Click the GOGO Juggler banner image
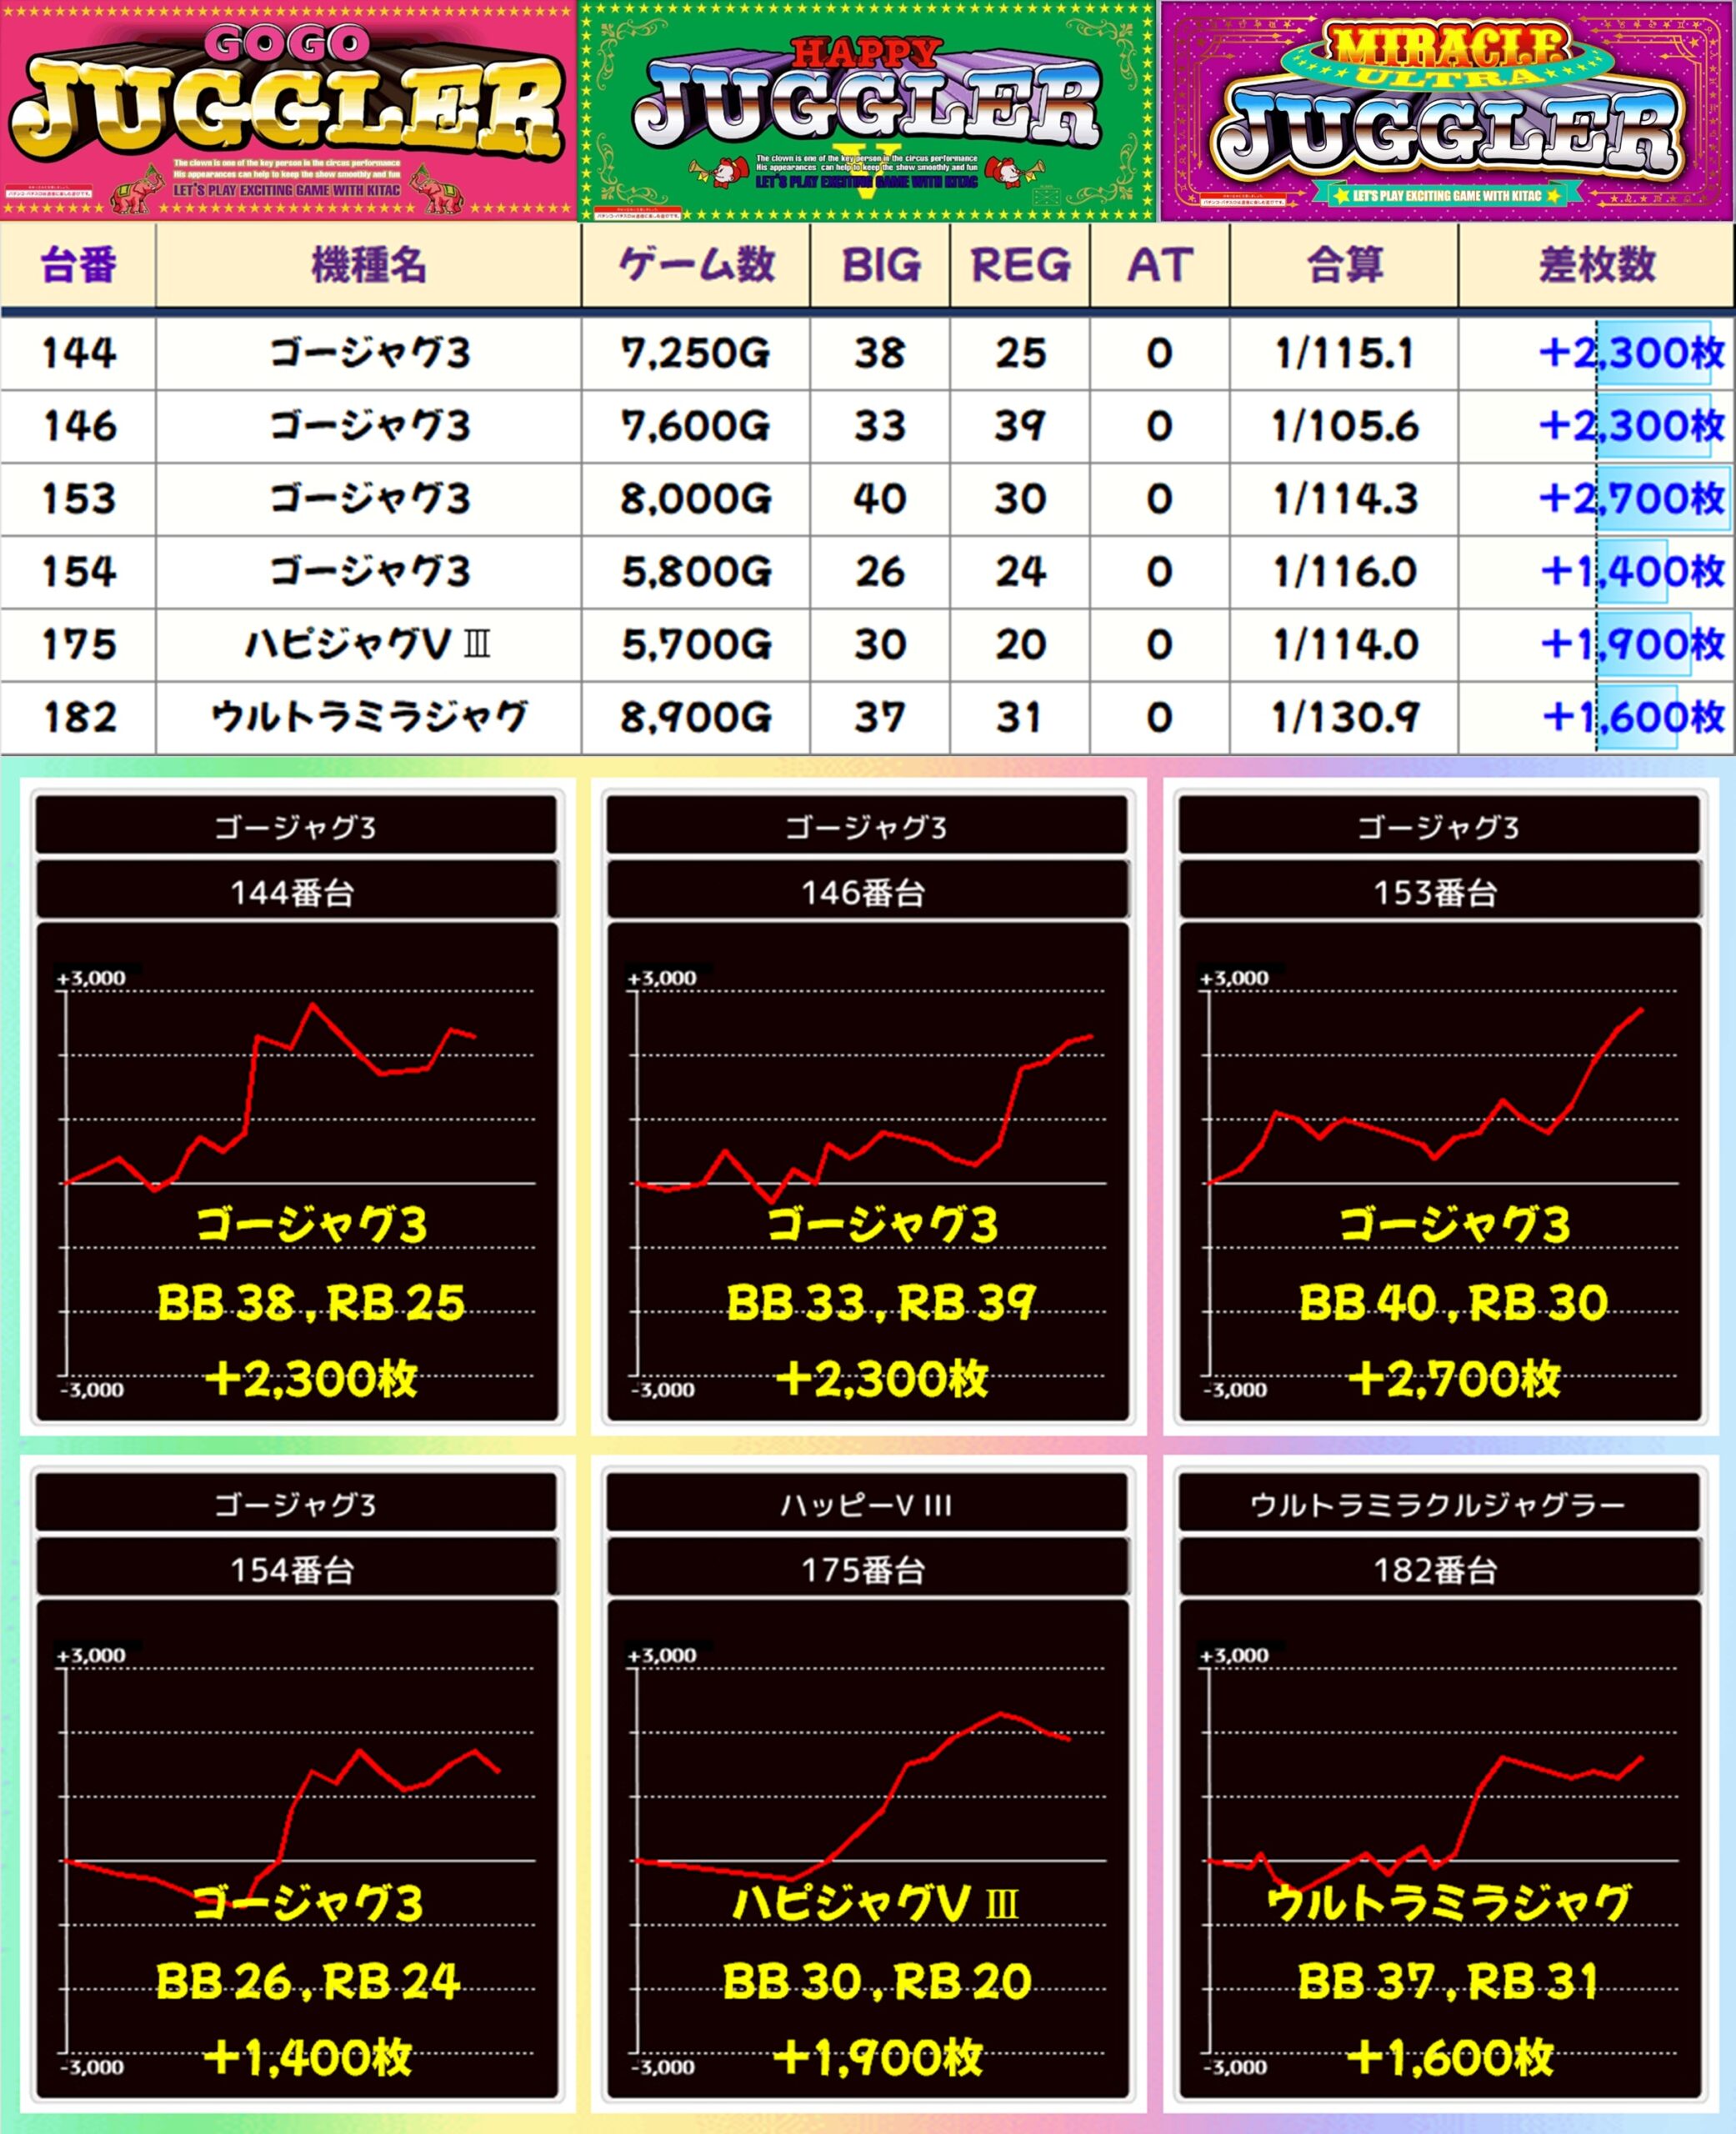The image size is (1736, 2134). [288, 110]
